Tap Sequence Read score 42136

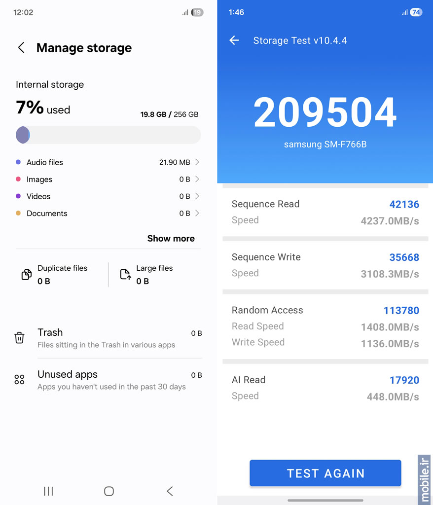pyautogui.click(x=404, y=204)
